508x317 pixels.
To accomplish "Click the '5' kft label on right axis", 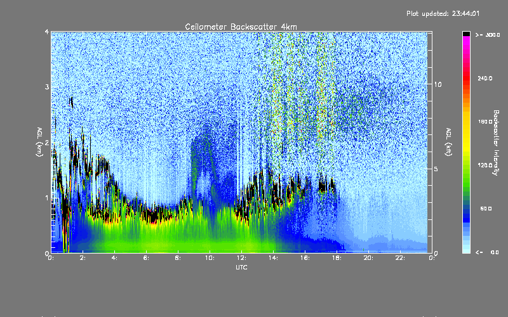I will point(436,169).
